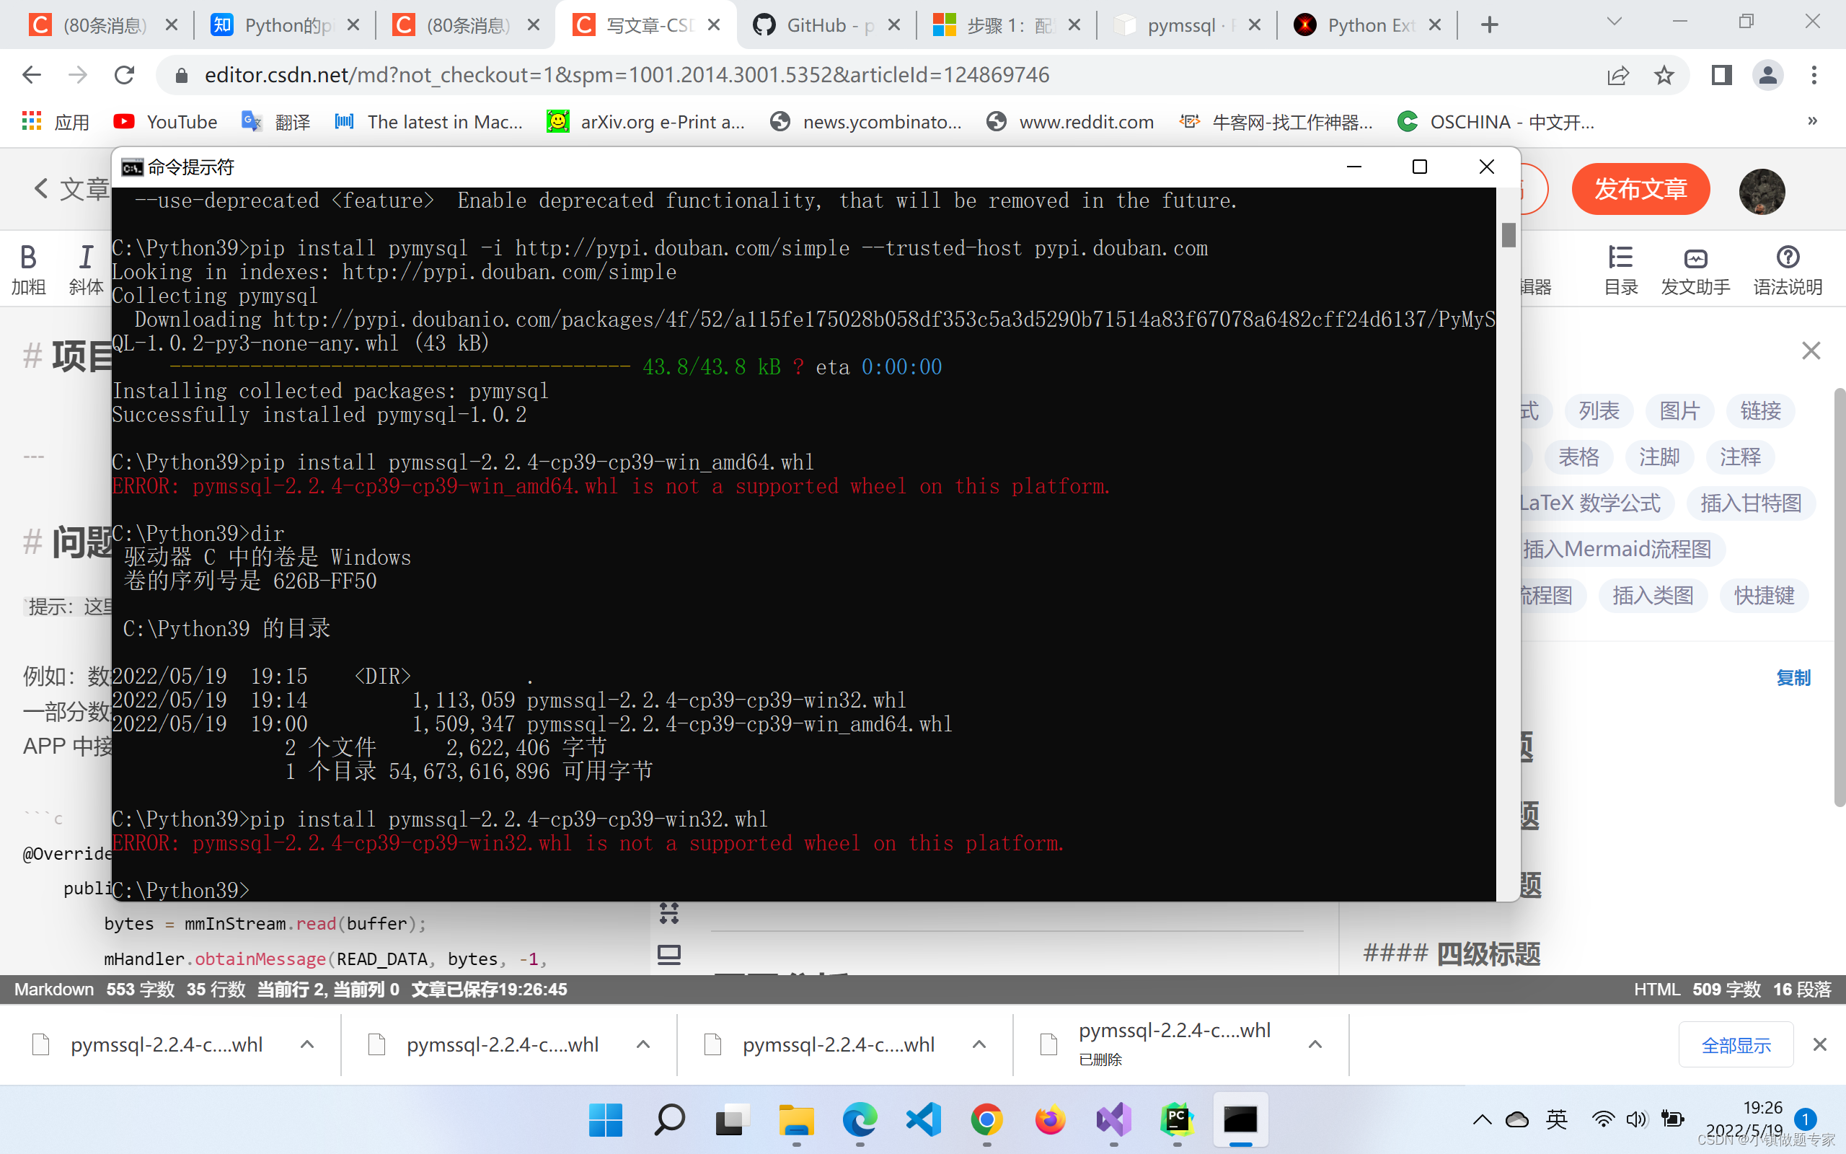Switch to the Python的 Zhihu tab

click(x=284, y=25)
